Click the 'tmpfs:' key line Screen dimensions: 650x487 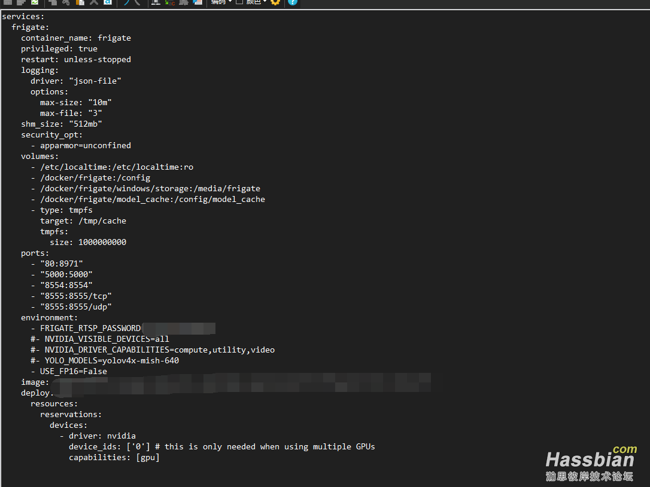pyautogui.click(x=54, y=232)
